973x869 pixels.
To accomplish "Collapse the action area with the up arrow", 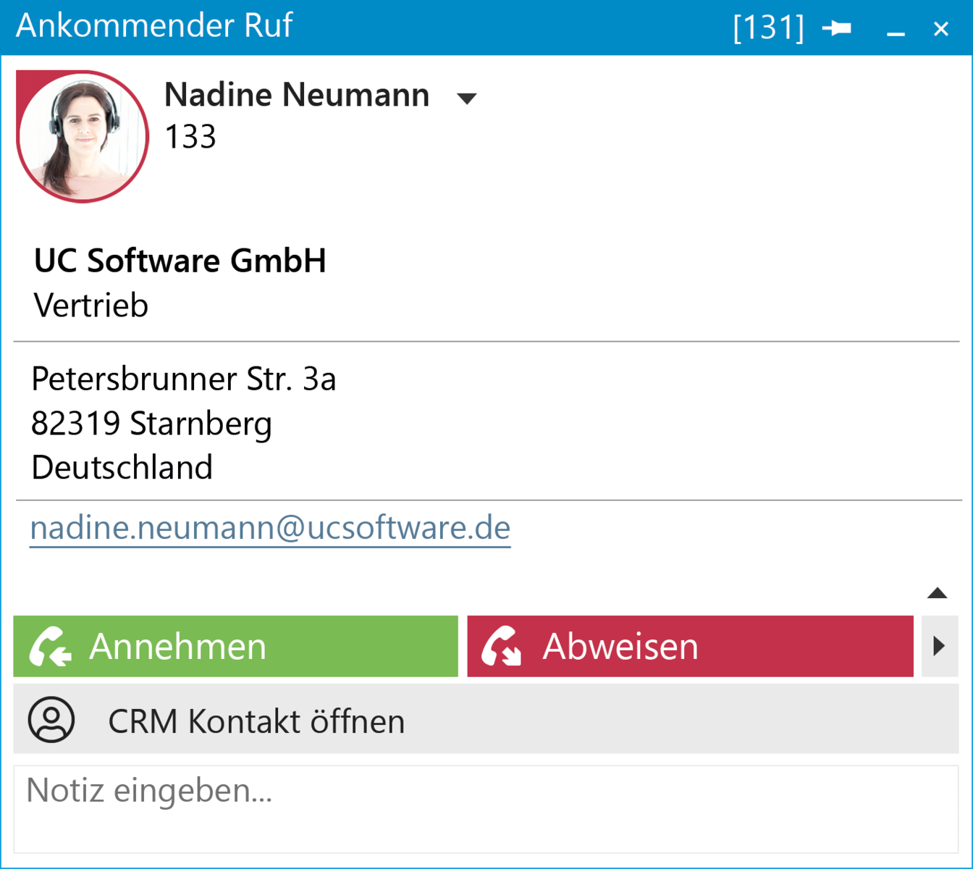I will 938,592.
